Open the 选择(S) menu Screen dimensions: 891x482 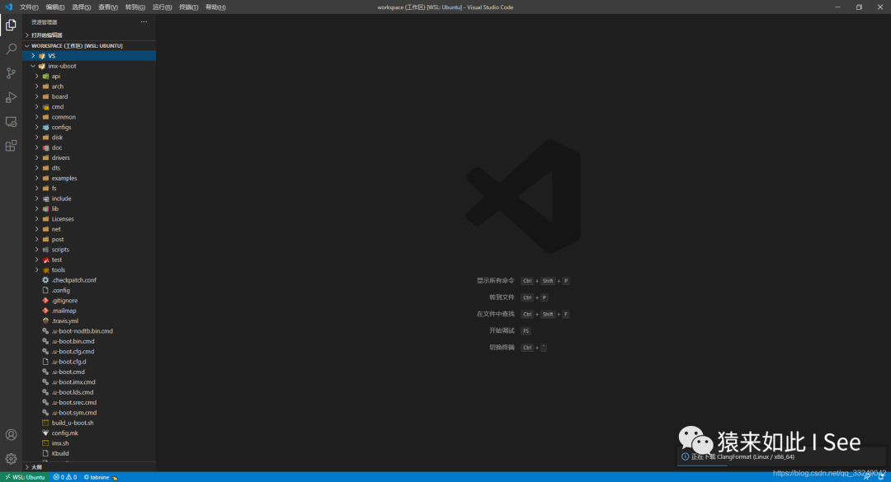tap(81, 7)
